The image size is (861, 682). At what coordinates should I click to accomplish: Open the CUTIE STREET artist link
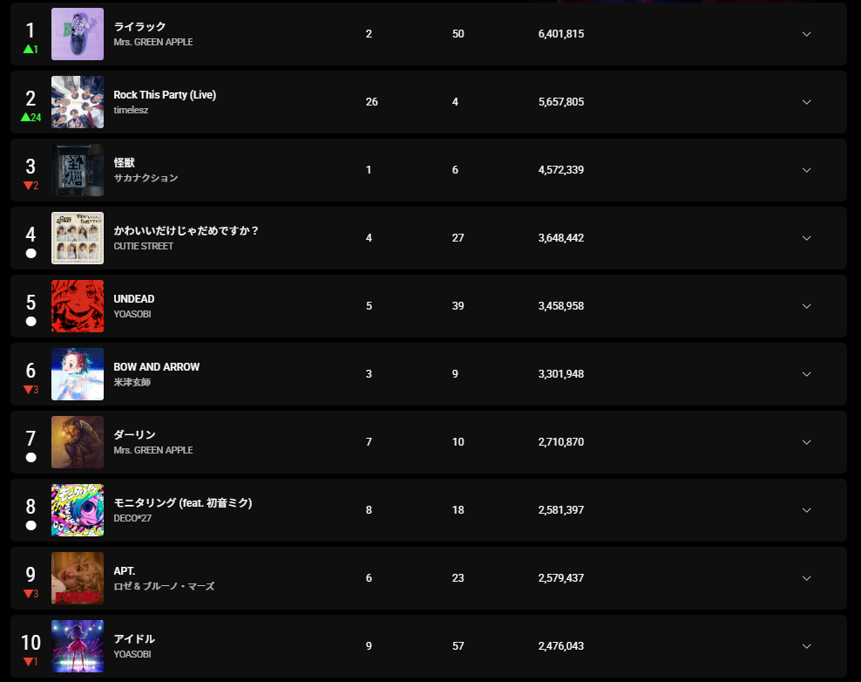click(143, 246)
